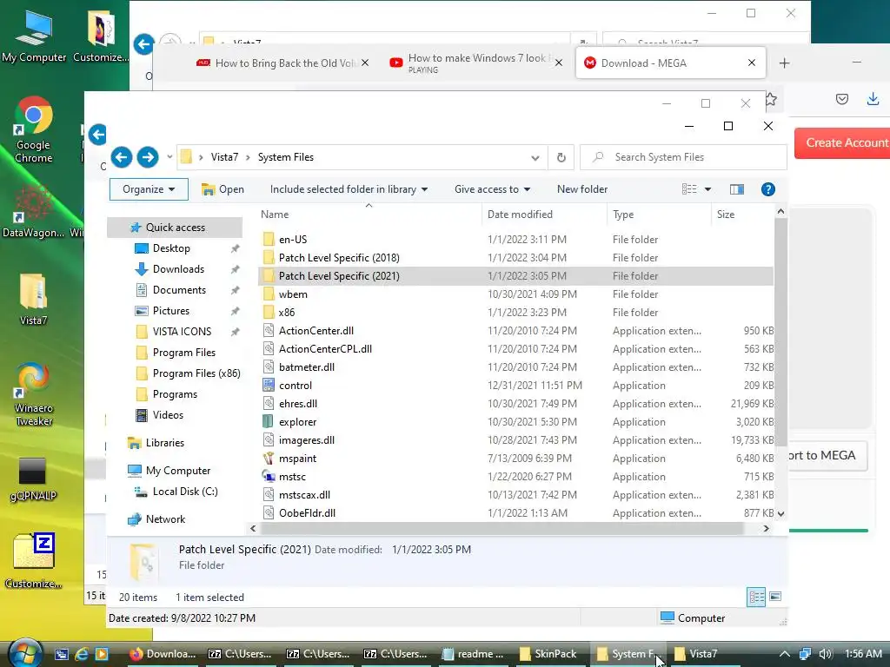Select the Vista7 desktop folder

34,299
